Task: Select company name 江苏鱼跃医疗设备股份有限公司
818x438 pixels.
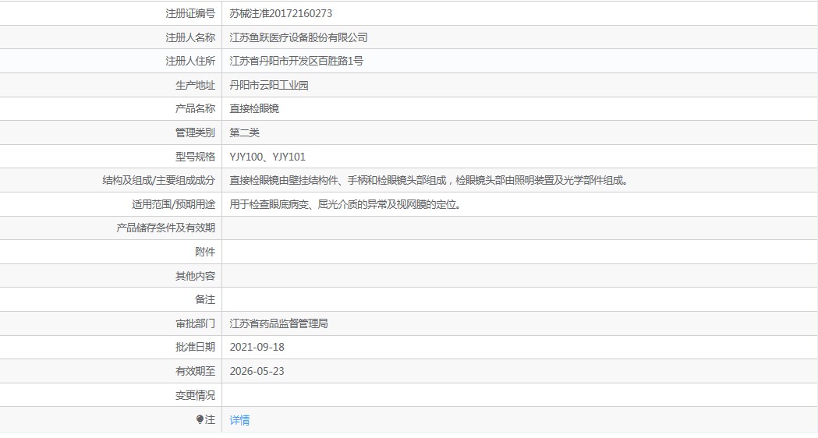Action: coord(299,37)
